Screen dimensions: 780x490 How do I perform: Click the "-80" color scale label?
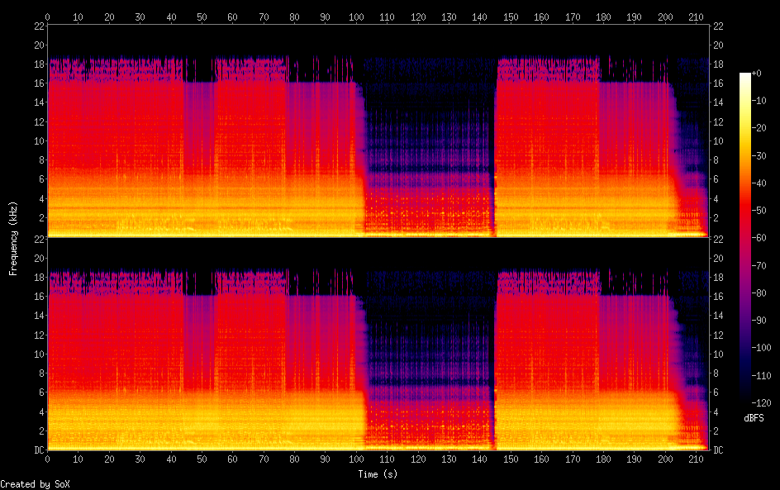759,293
